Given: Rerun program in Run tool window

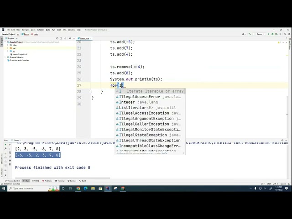Looking at the screenshot, I should (x=5, y=145).
